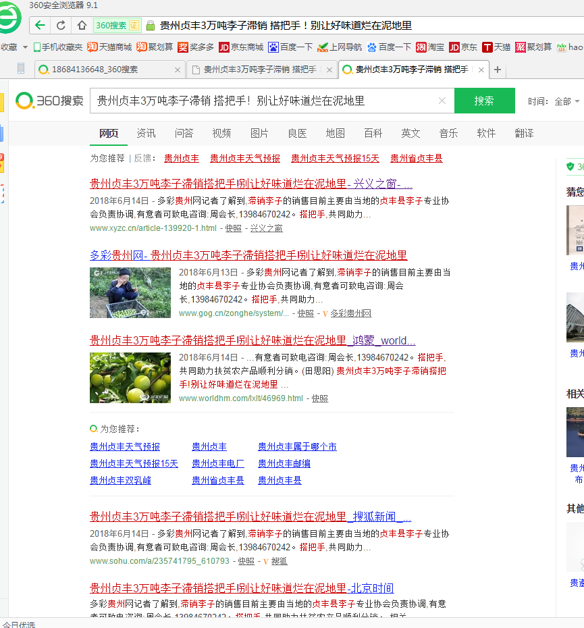Reload the page with the refresh icon

(x=61, y=26)
